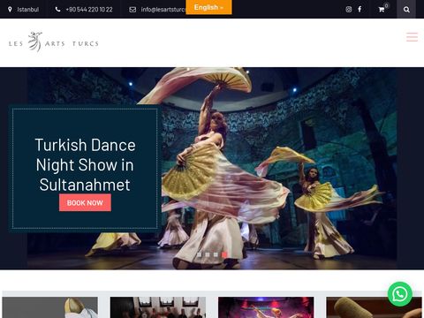Open the Instagram profile icon
The image size is (424, 318).
(349, 10)
